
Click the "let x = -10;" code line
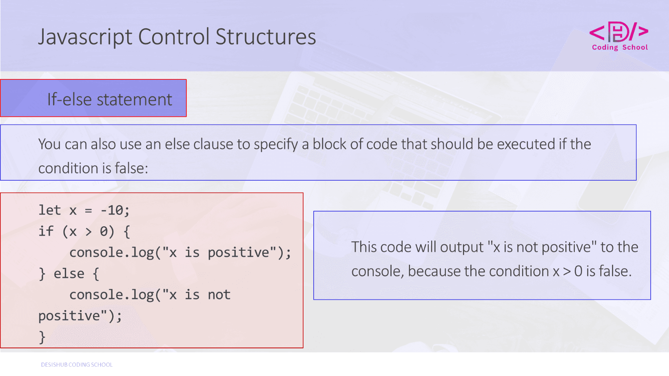coord(84,210)
